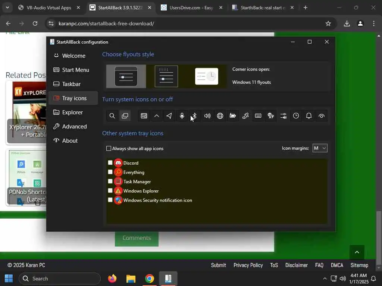Open the Chrome three-dot menu
The image size is (382, 286).
(374, 23)
